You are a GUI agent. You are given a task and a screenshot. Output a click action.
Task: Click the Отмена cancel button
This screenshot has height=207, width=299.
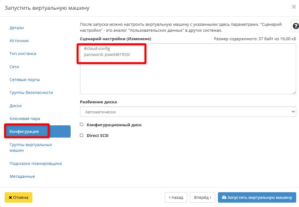(x=19, y=197)
